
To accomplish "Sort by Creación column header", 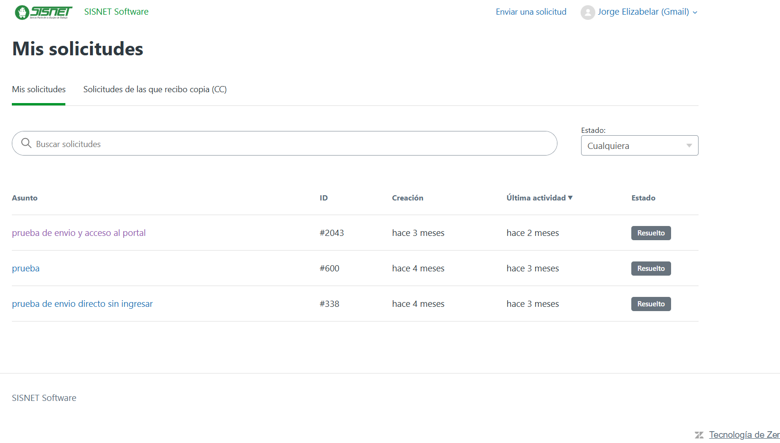I will point(407,198).
